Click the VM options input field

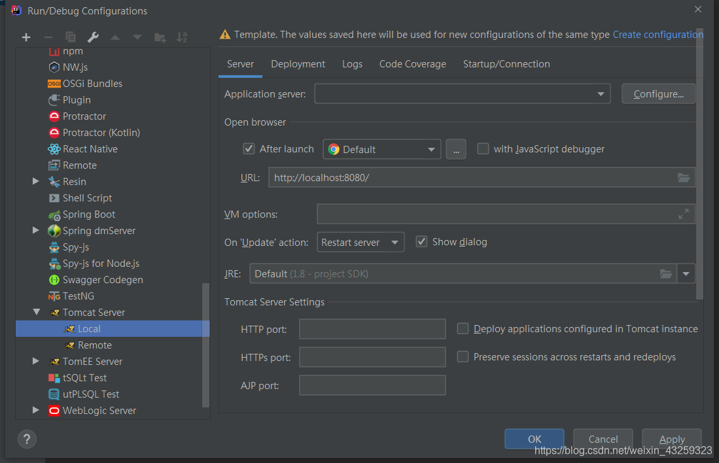click(x=506, y=214)
